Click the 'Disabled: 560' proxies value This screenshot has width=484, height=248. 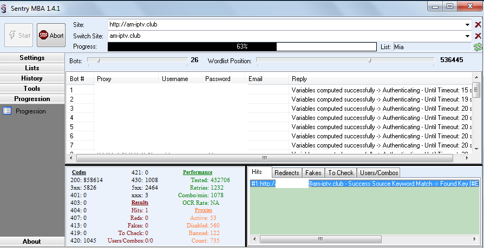203,225
